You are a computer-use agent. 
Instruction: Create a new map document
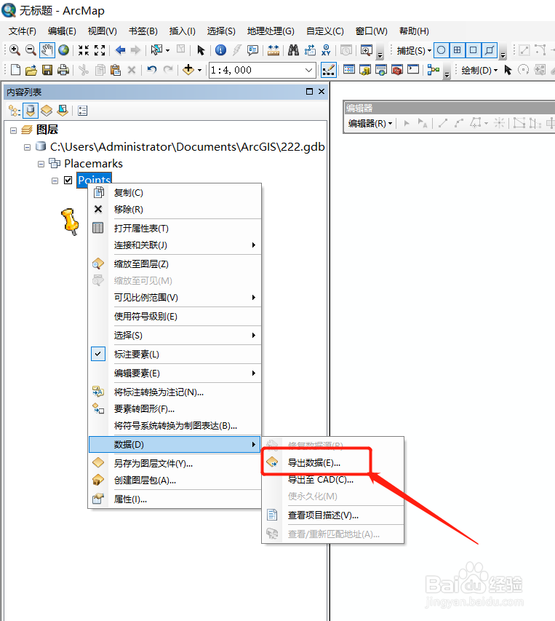click(x=15, y=70)
